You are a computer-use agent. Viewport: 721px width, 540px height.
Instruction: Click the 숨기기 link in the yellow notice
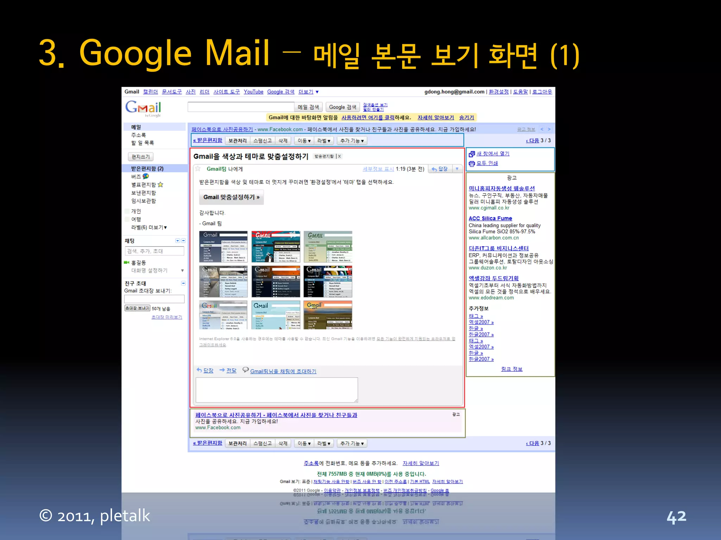(466, 117)
